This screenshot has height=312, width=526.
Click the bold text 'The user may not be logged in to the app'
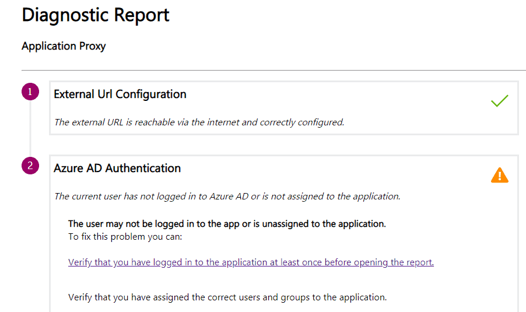(x=153, y=224)
